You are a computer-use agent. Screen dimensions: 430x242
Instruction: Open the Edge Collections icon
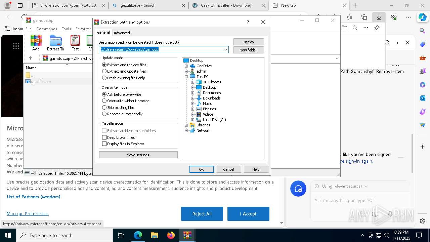[x=364, y=17]
